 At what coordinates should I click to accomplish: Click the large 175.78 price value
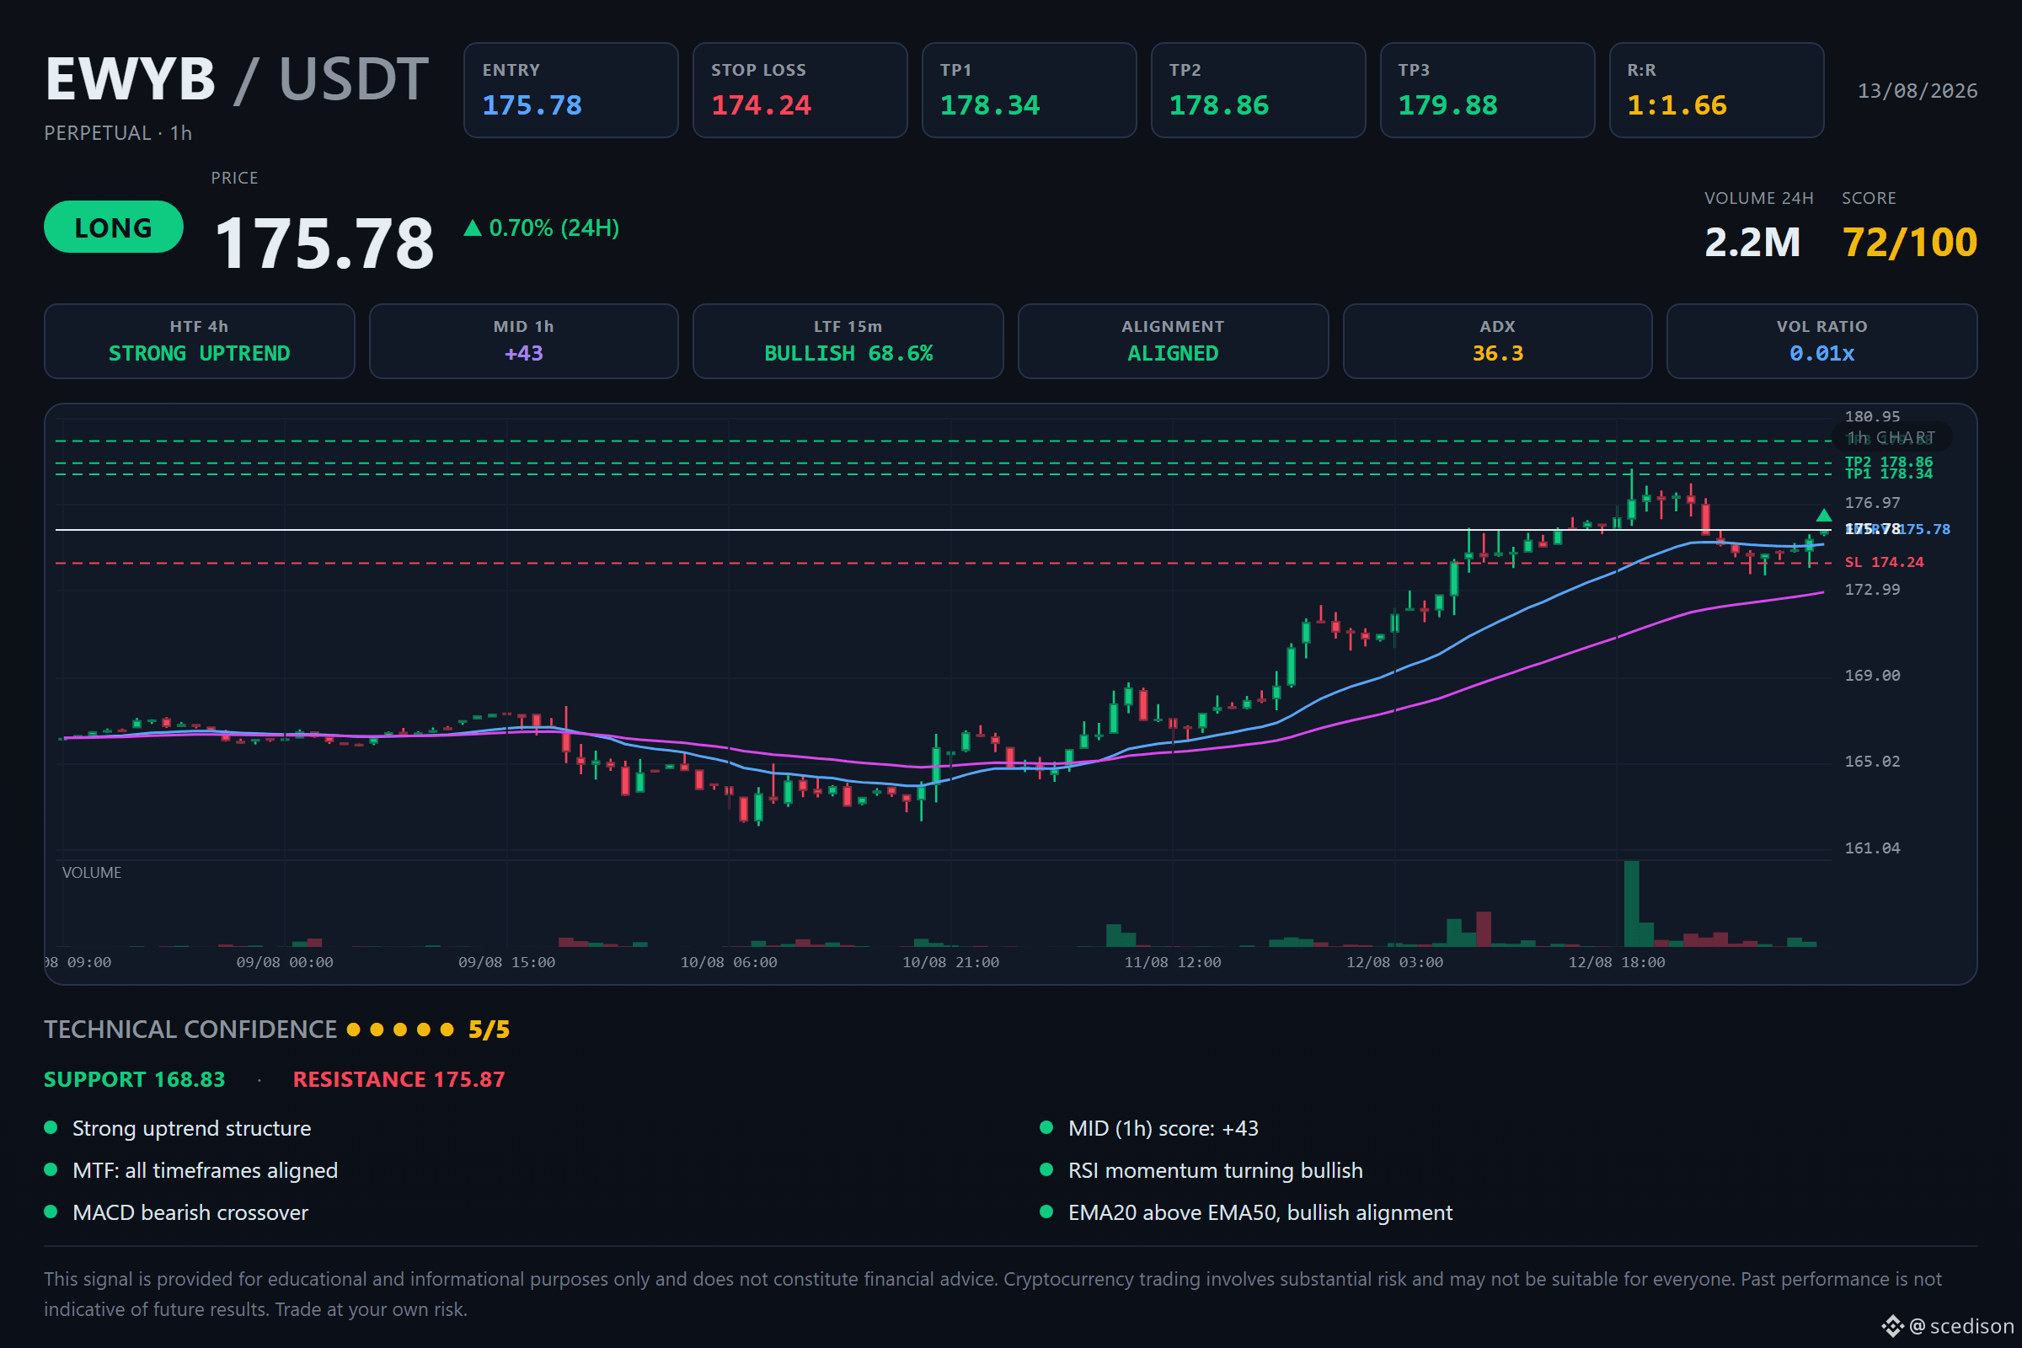(x=324, y=243)
